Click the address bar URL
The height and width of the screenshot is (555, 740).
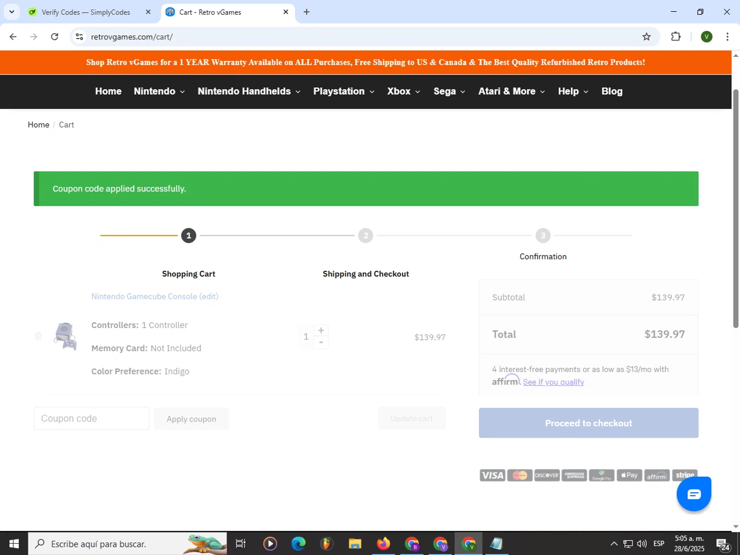tap(132, 37)
